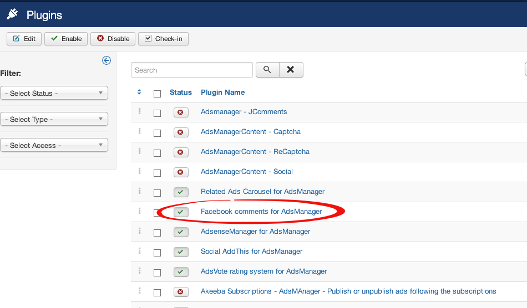Screen dimensions: 527x308
Task: Sort by the Plugin Name column header
Action: click(223, 93)
